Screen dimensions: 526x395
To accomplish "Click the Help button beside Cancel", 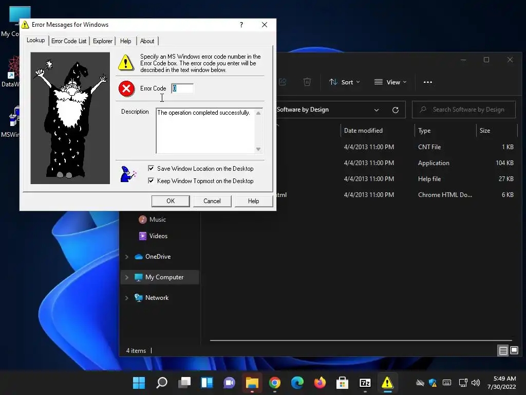I will coord(253,201).
